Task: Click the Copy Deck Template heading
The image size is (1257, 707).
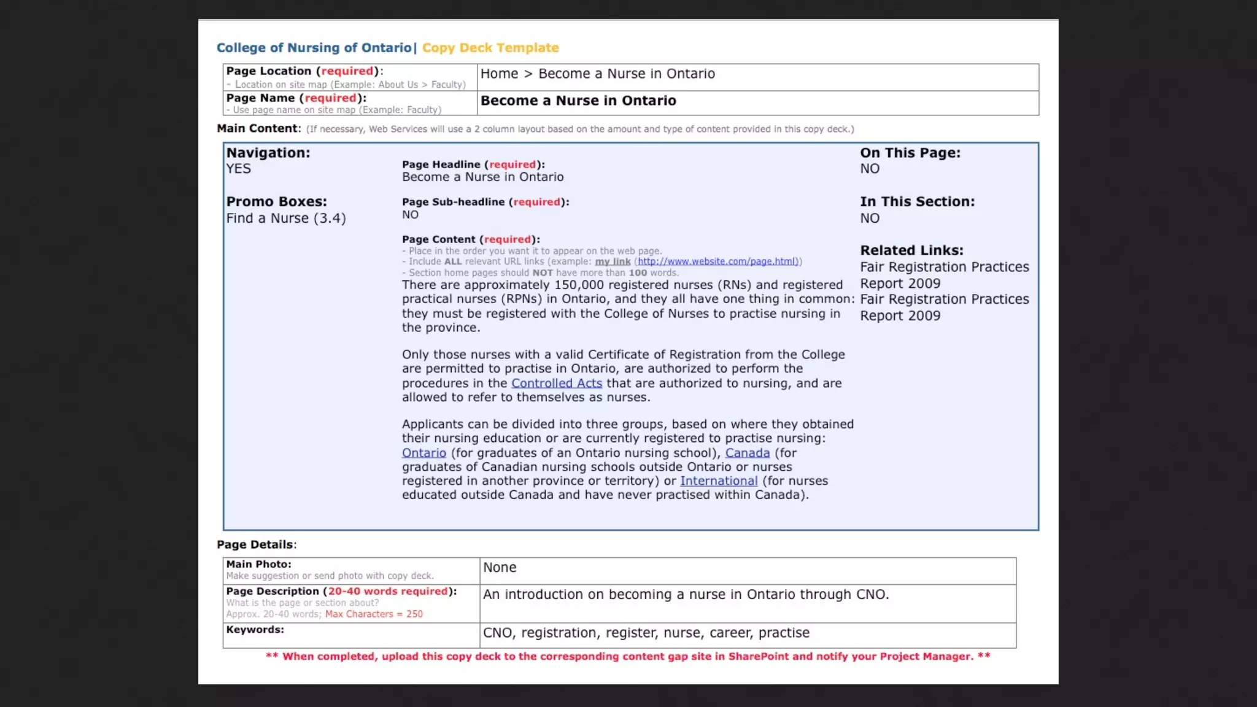Action: point(490,48)
